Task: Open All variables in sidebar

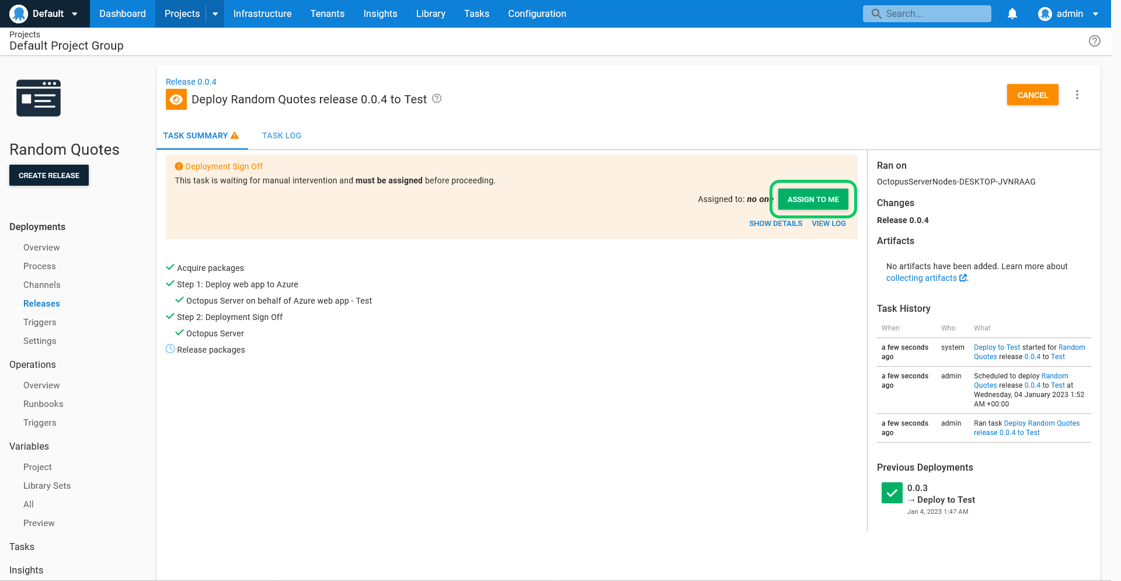Action: coord(29,505)
